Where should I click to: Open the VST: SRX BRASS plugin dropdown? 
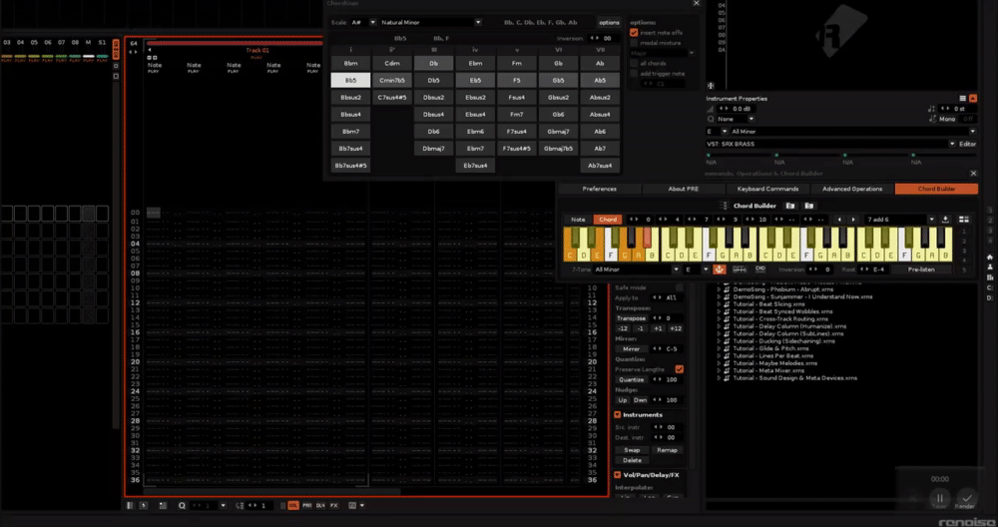point(830,144)
